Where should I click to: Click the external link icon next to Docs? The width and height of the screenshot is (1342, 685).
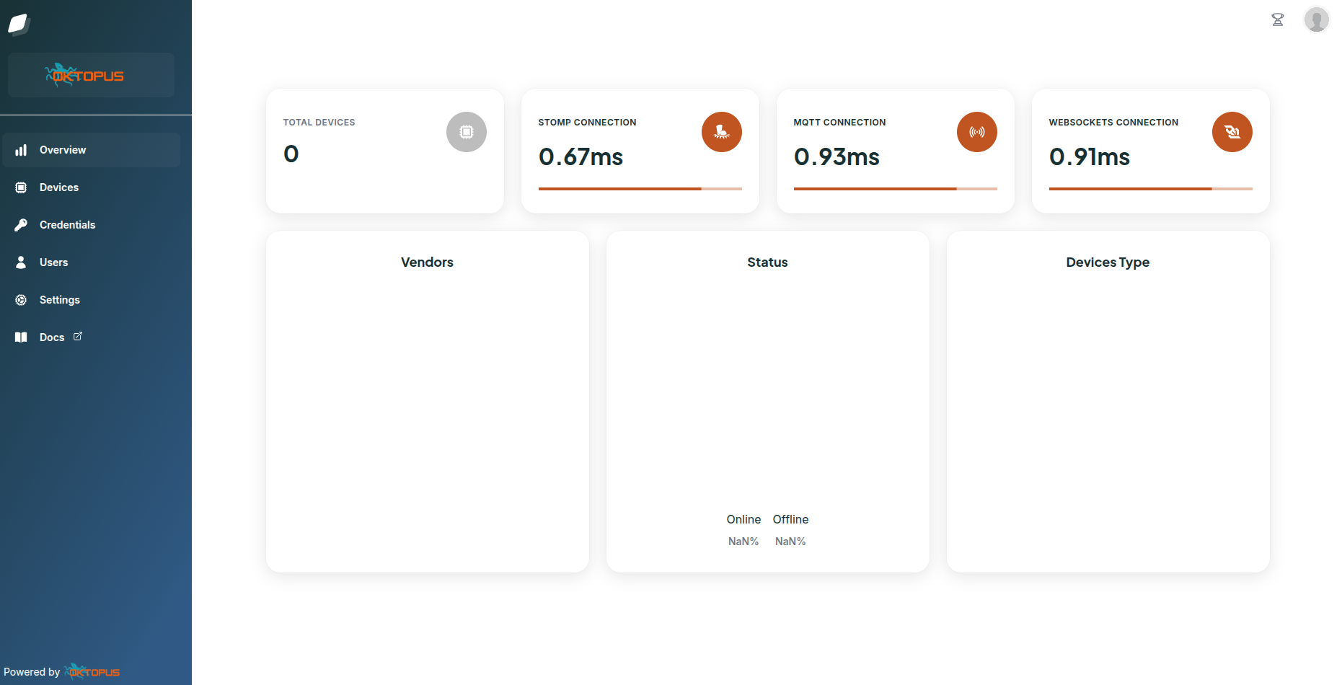(x=78, y=336)
